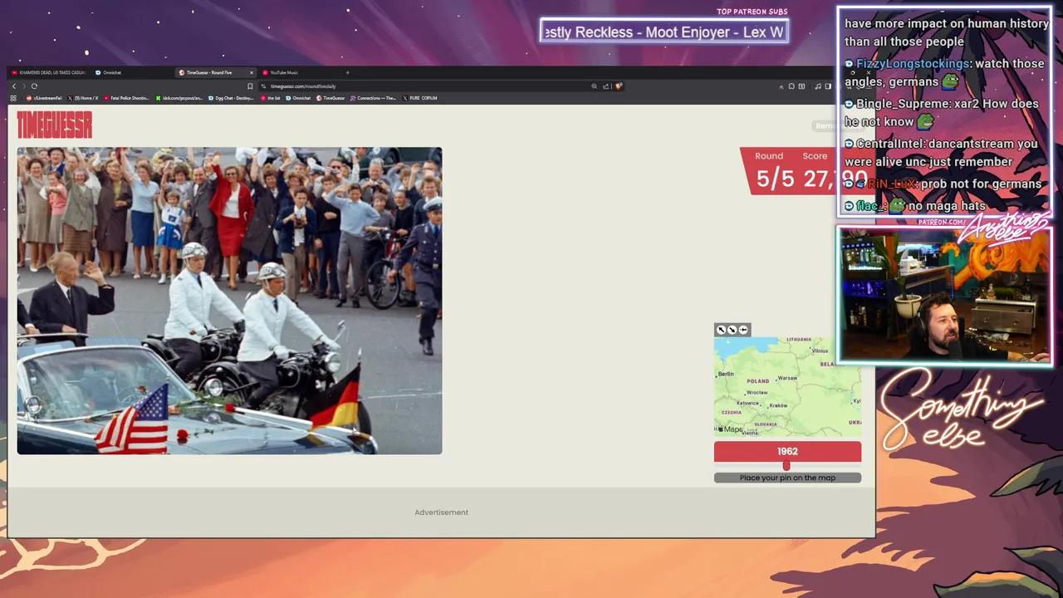Open Dgg Chat - Destiny bookmark
1063x598 pixels.
click(232, 98)
